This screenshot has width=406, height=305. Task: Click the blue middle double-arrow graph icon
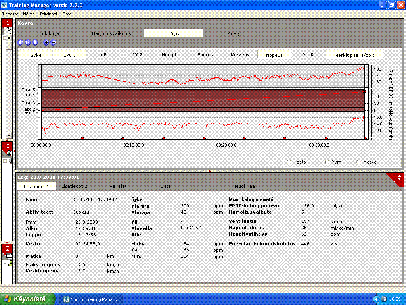[28, 42]
